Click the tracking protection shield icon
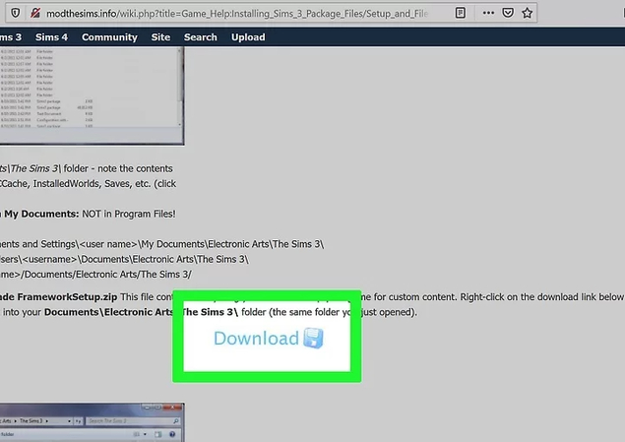The height and width of the screenshot is (442, 625). click(x=15, y=13)
